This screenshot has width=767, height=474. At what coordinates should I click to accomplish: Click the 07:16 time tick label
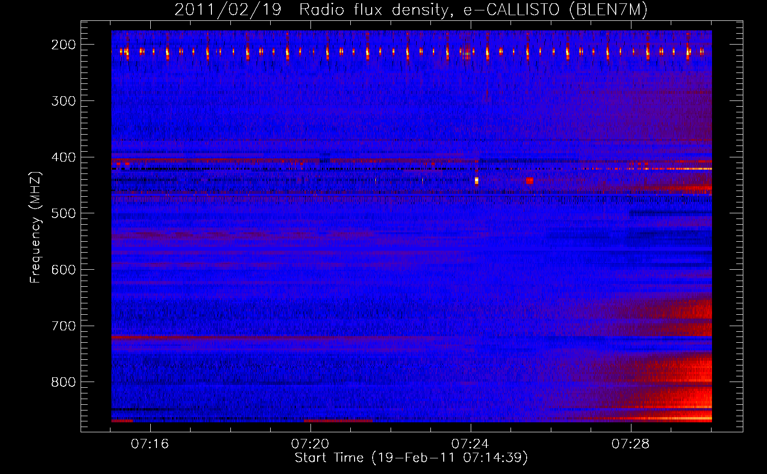(x=150, y=444)
